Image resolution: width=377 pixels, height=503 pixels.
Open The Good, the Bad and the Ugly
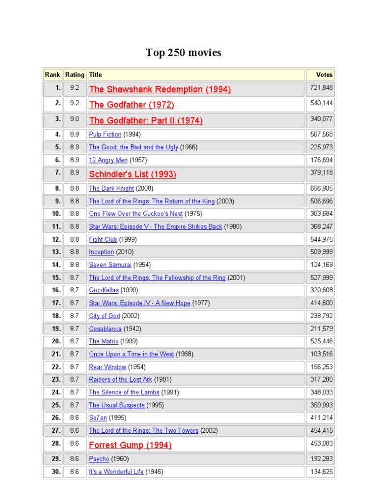click(x=134, y=147)
